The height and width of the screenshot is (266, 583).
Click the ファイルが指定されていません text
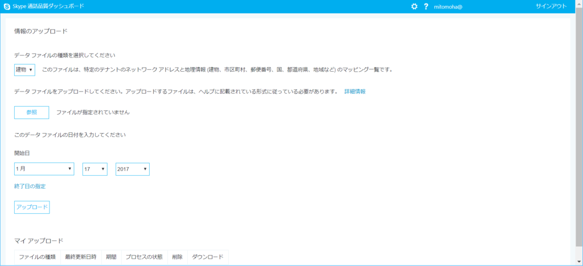[x=93, y=113]
